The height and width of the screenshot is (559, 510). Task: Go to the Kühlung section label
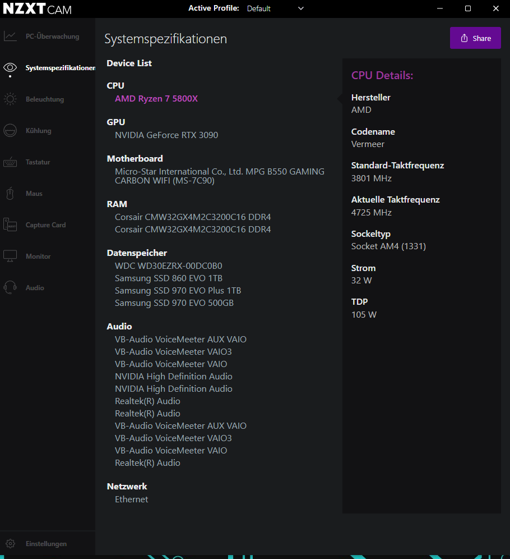point(38,131)
